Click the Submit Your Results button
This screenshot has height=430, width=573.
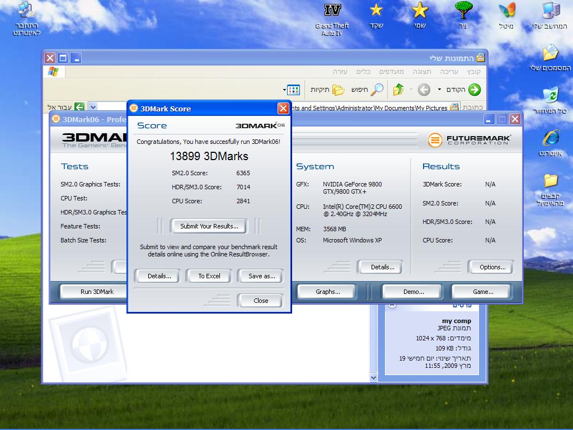[x=209, y=226]
